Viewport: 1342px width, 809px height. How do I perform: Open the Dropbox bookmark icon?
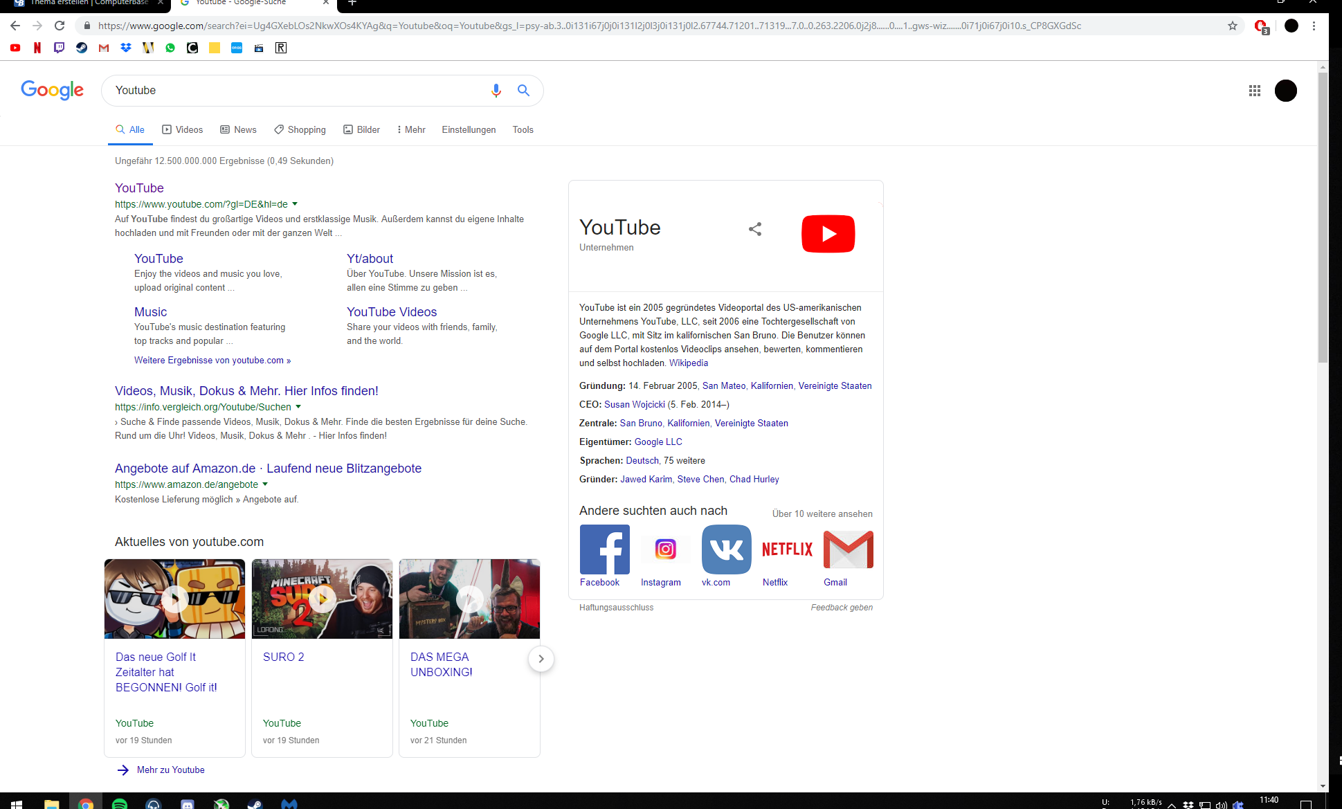click(x=126, y=48)
